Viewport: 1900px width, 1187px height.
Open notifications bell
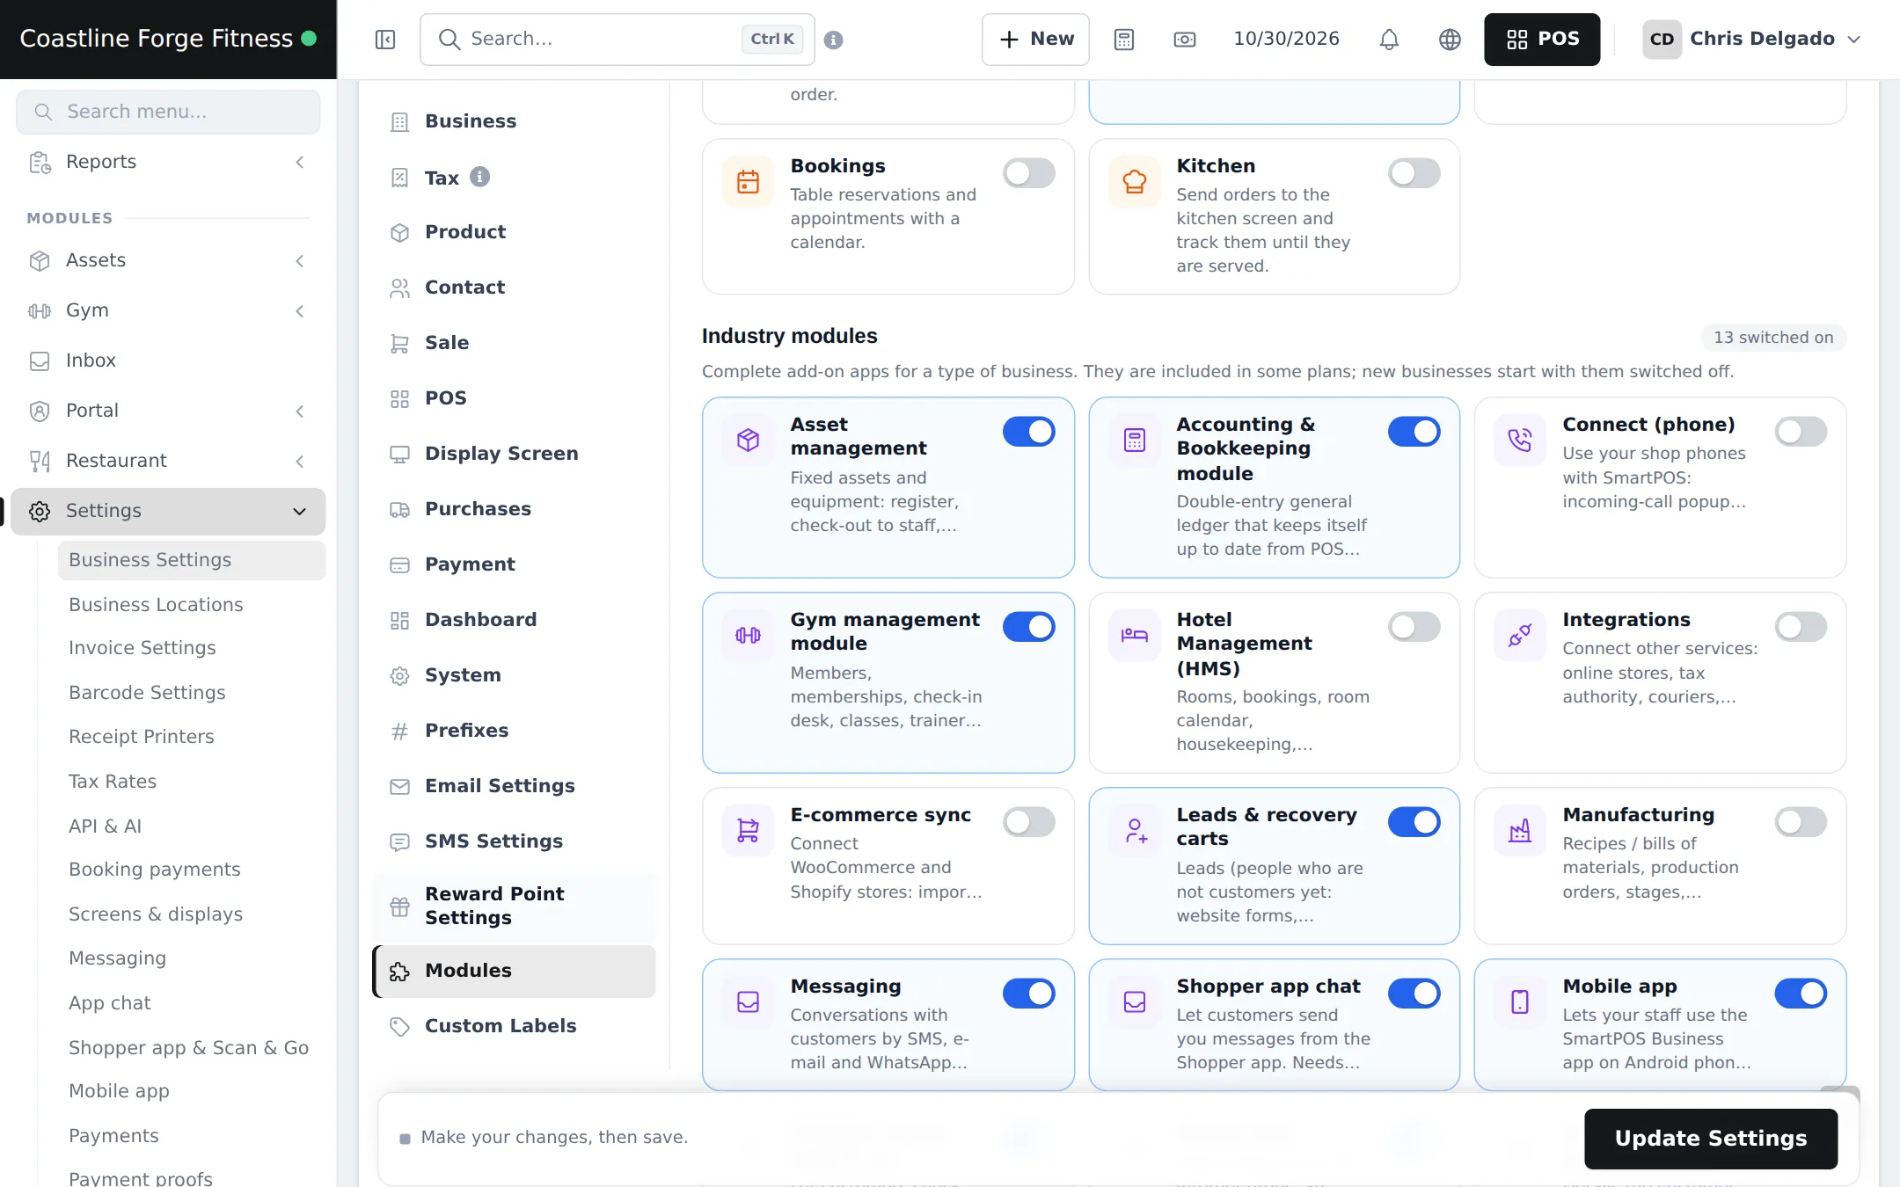pyautogui.click(x=1389, y=40)
